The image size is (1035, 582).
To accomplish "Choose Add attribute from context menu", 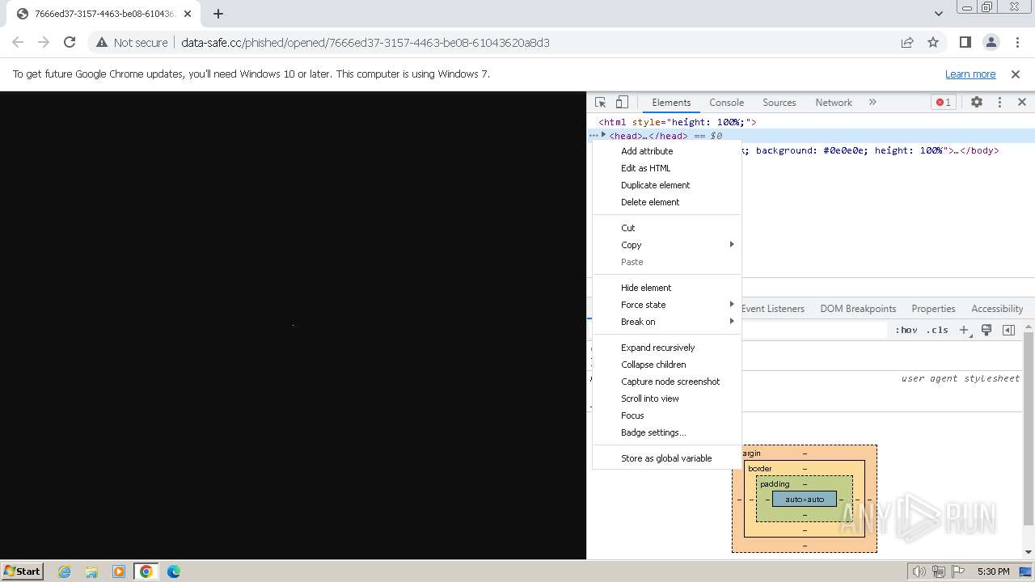I will 667,151.
